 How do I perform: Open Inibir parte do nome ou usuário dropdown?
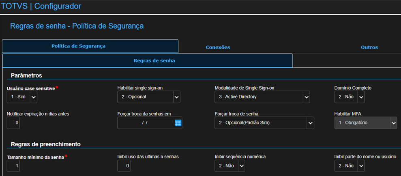(x=361, y=165)
